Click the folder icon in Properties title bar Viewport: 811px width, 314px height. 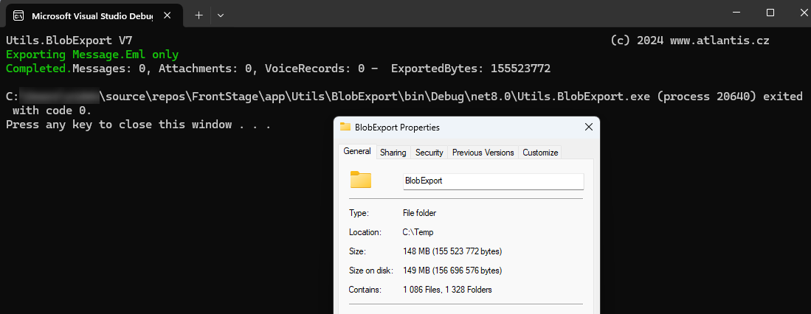(x=345, y=127)
